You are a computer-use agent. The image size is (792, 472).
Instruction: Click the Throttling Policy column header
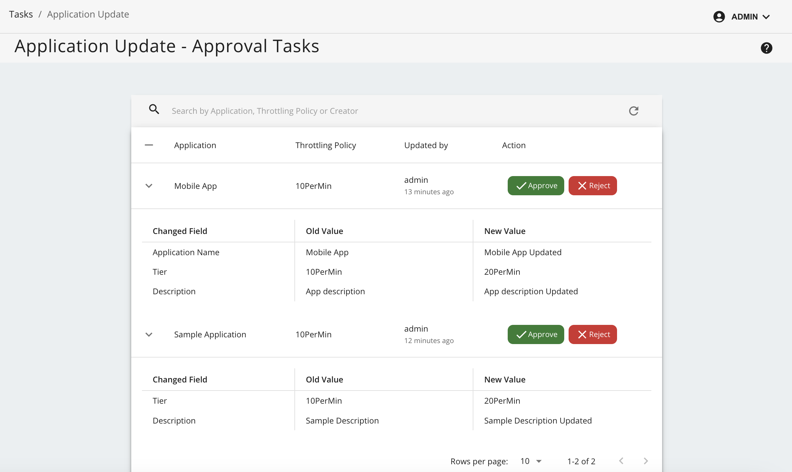pyautogui.click(x=325, y=145)
